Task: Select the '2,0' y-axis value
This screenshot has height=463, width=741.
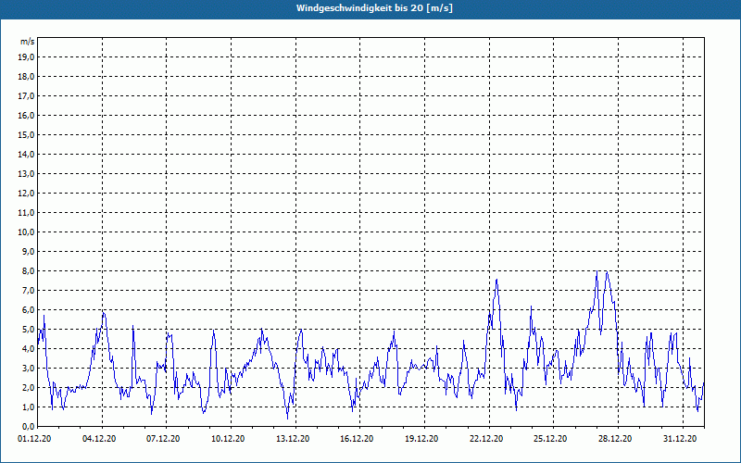Action: click(28, 387)
